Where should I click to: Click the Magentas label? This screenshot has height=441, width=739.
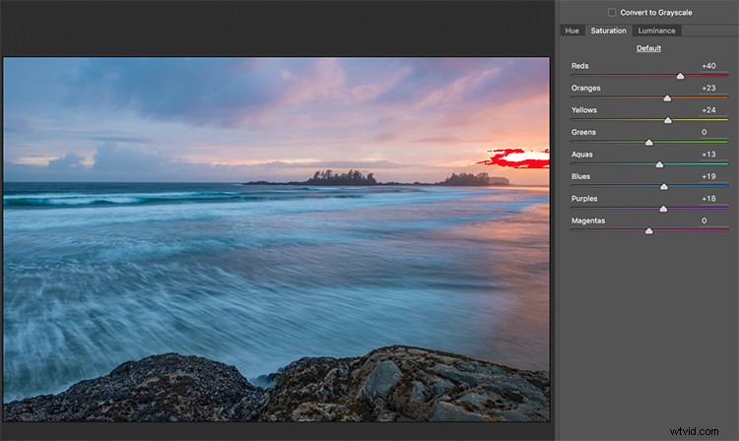(x=588, y=220)
